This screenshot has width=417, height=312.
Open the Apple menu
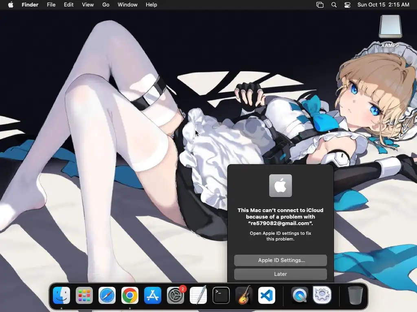[11, 5]
